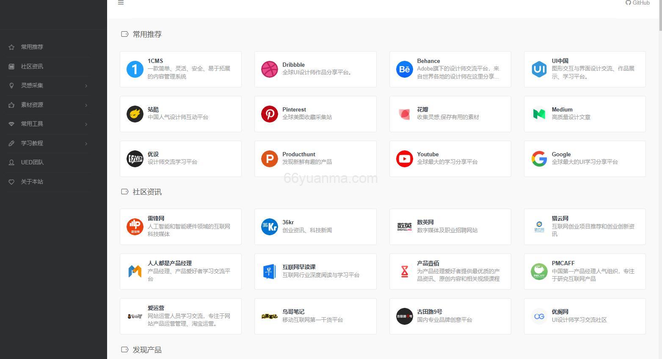Click the UI中国 blue icon
The image size is (662, 359).
tap(539, 69)
